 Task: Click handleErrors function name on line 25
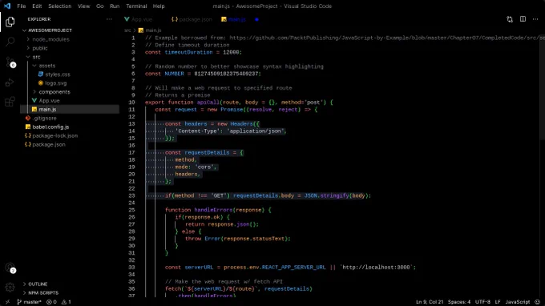213,210
